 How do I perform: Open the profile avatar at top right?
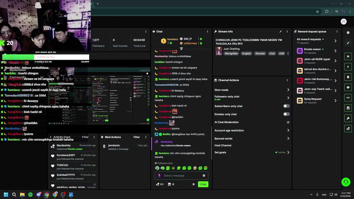pyautogui.click(x=343, y=22)
